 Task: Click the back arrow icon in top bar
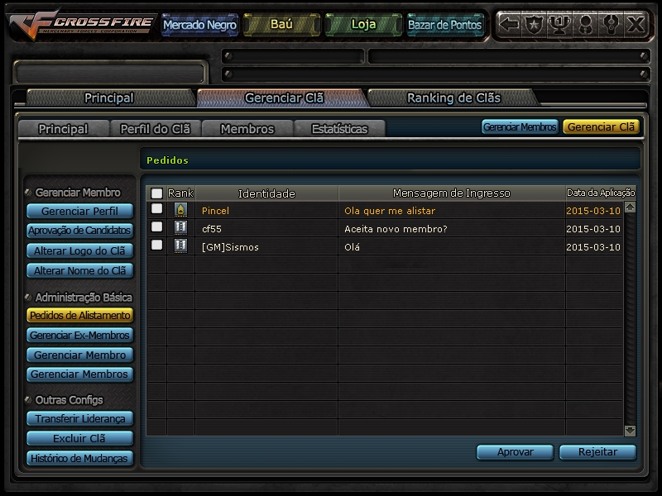click(x=509, y=24)
